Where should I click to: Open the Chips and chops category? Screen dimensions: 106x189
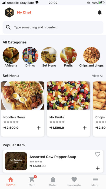click(91, 57)
